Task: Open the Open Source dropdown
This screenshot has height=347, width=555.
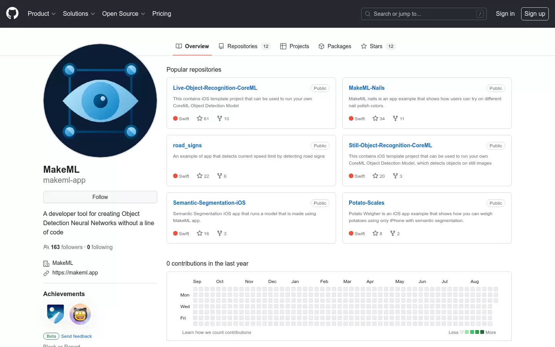Action: point(124,13)
